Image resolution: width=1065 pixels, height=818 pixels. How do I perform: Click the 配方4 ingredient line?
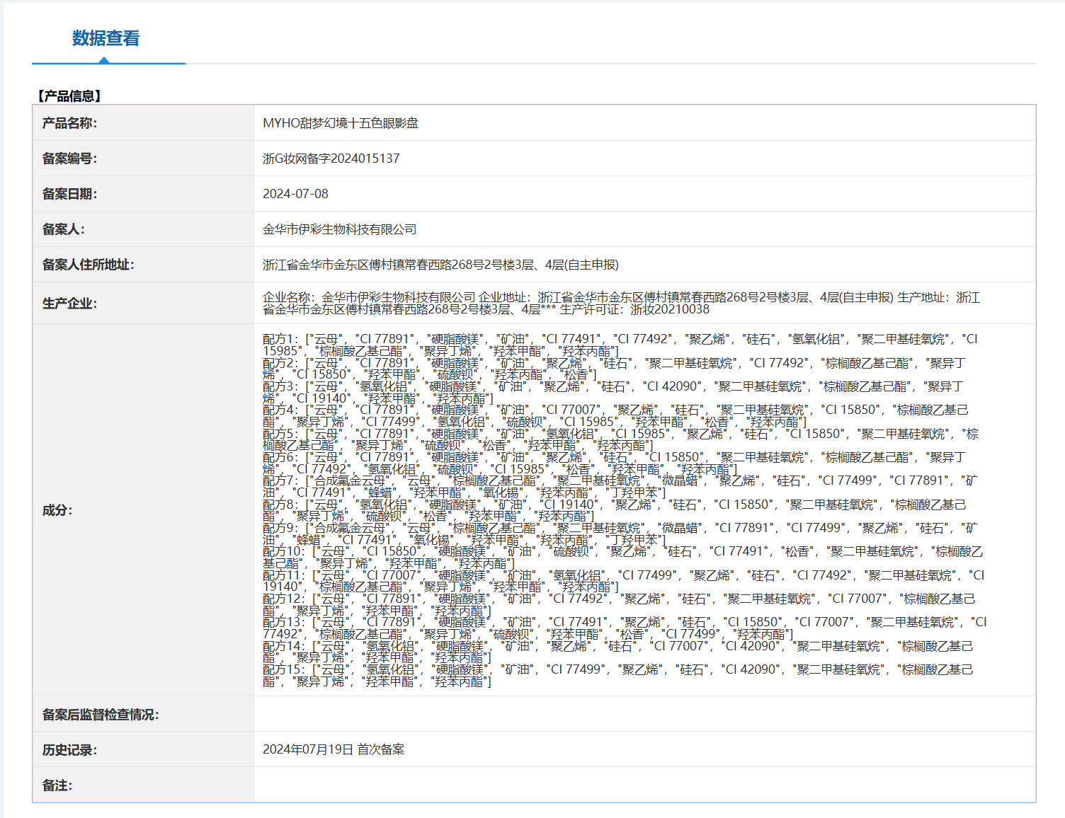[x=615, y=416]
